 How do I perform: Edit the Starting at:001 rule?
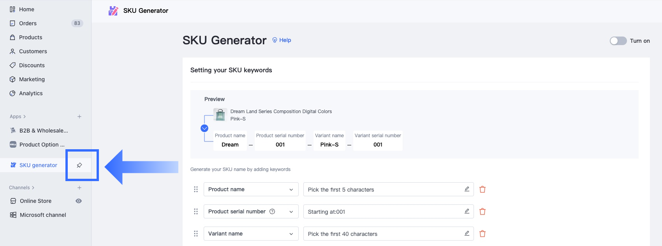[467, 211]
